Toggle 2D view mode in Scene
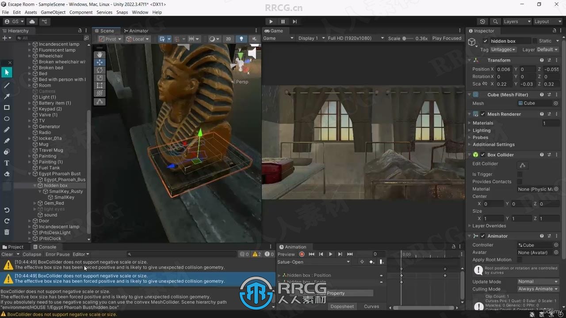The image size is (566, 318). coord(228,39)
